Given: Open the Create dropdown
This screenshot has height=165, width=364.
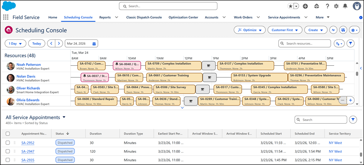Looking at the screenshot, I should coord(316,30).
